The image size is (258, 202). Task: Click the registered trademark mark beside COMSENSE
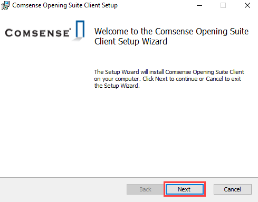pos(70,29)
